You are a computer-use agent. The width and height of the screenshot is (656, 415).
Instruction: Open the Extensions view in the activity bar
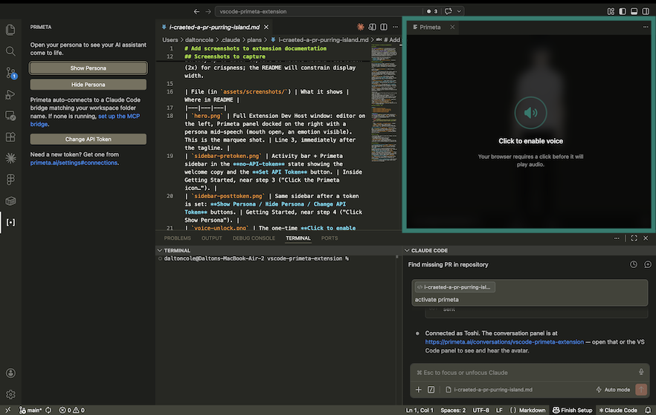10,137
